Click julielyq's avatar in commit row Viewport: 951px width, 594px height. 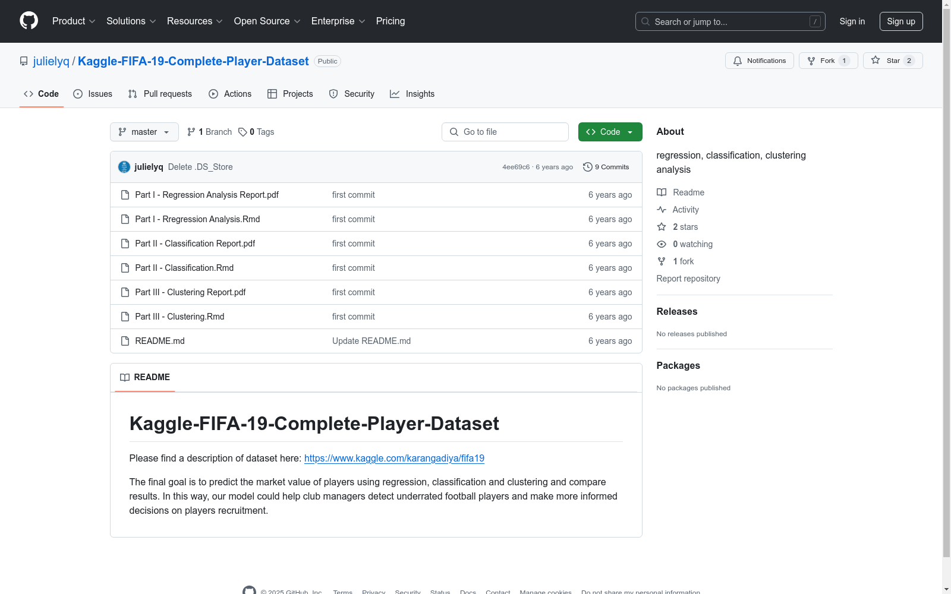coord(124,167)
